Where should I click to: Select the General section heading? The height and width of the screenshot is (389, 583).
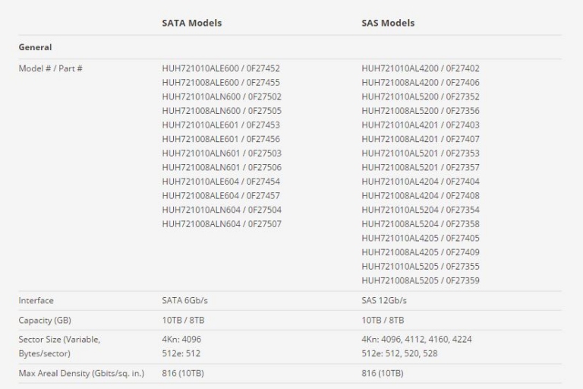36,47
